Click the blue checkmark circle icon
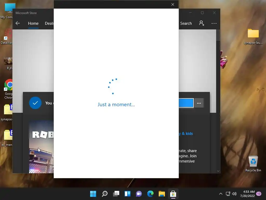This screenshot has width=266, height=200. coord(35,103)
